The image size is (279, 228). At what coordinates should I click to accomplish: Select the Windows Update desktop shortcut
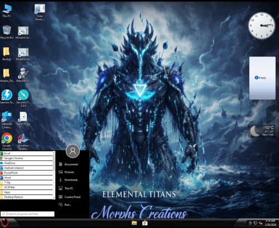click(23, 141)
